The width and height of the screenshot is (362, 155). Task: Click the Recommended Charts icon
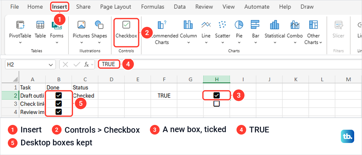point(162,25)
